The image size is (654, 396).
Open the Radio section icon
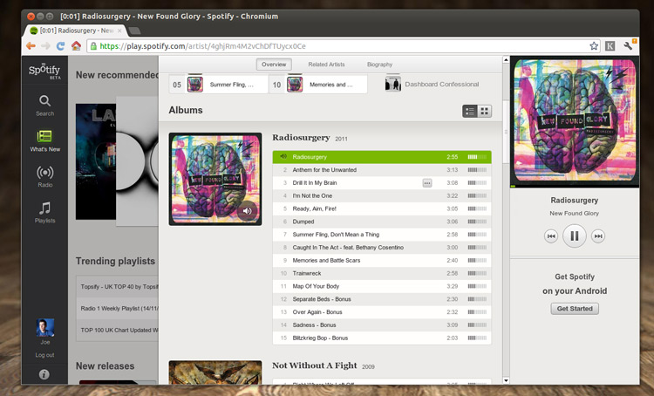click(x=44, y=173)
